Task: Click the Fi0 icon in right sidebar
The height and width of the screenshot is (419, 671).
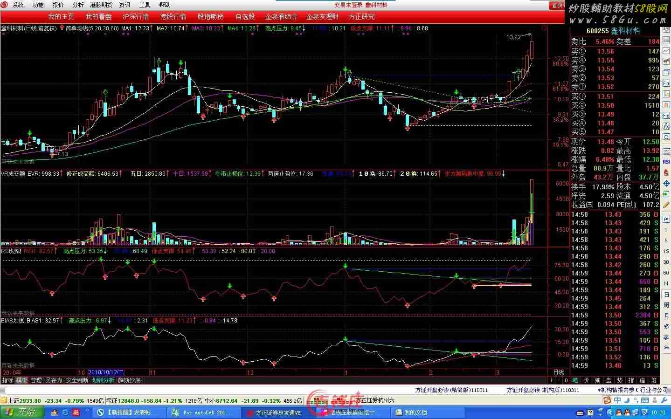Action: (666, 83)
